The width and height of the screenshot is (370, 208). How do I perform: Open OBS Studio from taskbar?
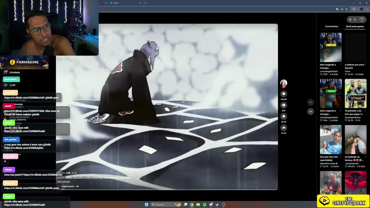coord(223,205)
